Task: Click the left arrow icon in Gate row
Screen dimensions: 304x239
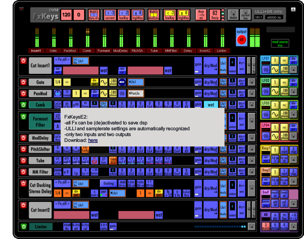Action: [122, 82]
